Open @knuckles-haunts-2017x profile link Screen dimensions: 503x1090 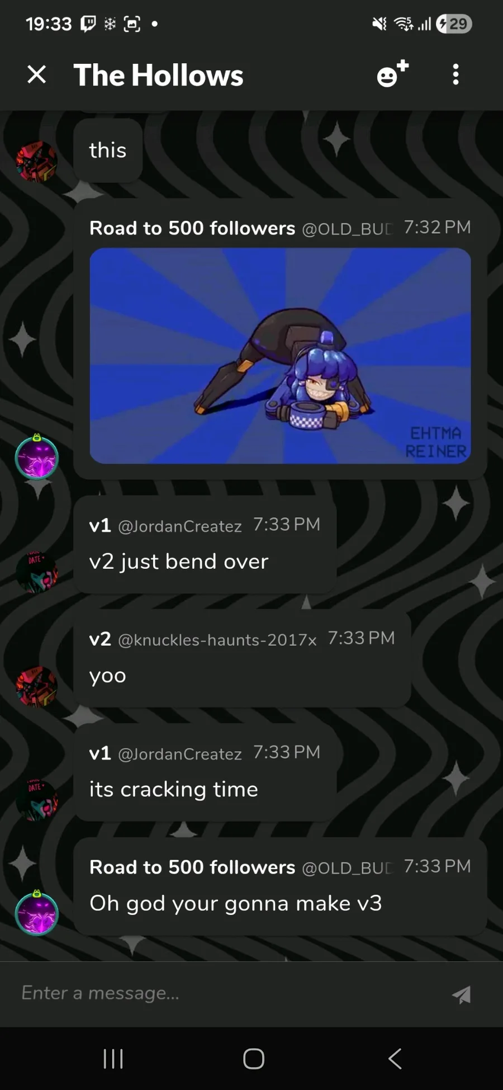pos(217,640)
